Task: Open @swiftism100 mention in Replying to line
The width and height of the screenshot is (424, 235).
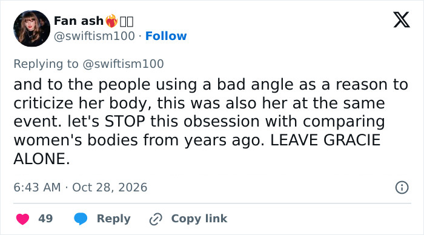Action: tap(123, 64)
